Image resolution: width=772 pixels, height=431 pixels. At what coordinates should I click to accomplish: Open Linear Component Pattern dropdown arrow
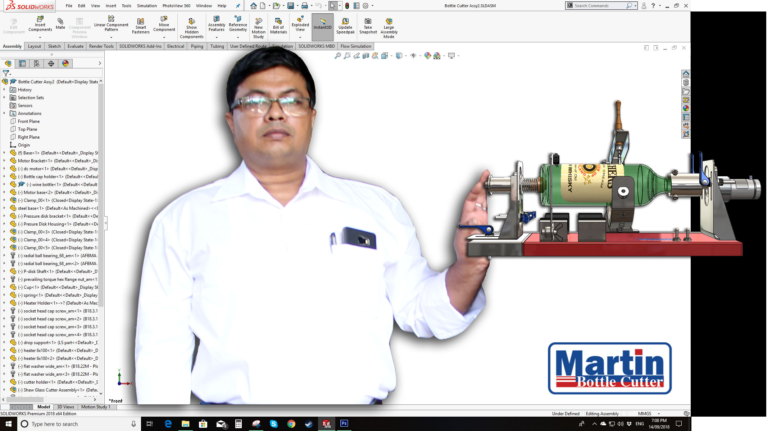click(x=111, y=37)
